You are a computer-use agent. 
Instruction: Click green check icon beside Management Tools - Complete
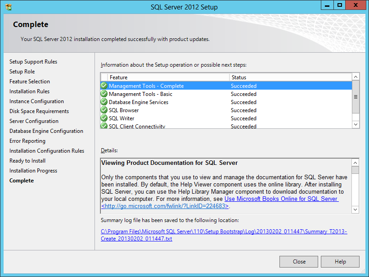[104, 86]
